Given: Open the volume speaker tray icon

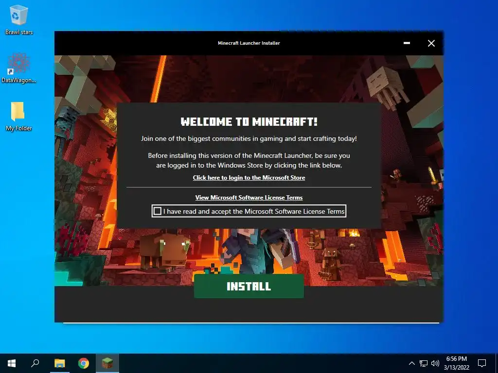Looking at the screenshot, I should pyautogui.click(x=435, y=363).
